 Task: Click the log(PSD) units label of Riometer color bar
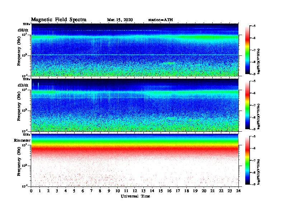[x=259, y=172]
